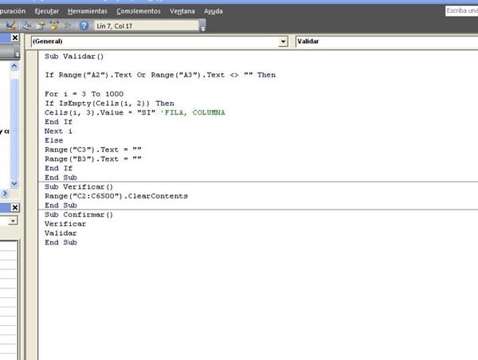This screenshot has width=478, height=360.
Task: Click the 'For i = 3 To 1000' line
Action: point(84,94)
